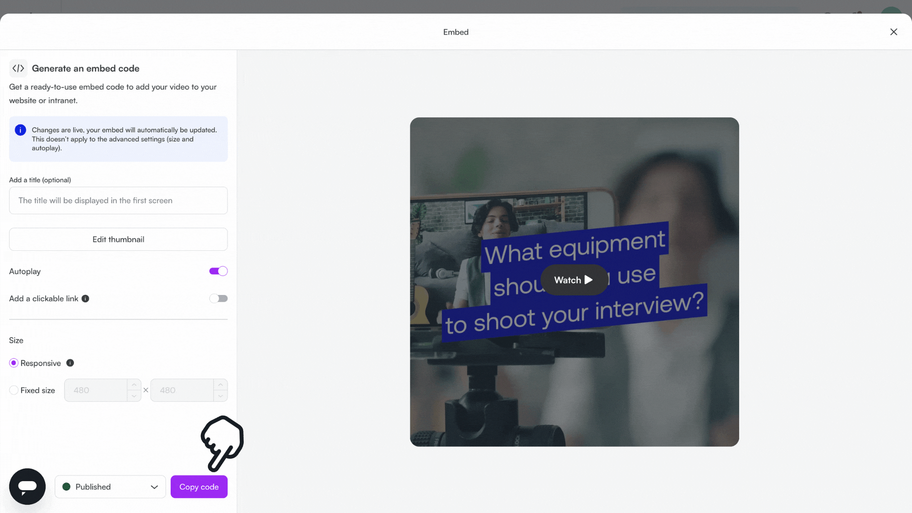The image size is (912, 513).
Task: Click the Add a title (optional) label
Action: tap(40, 180)
